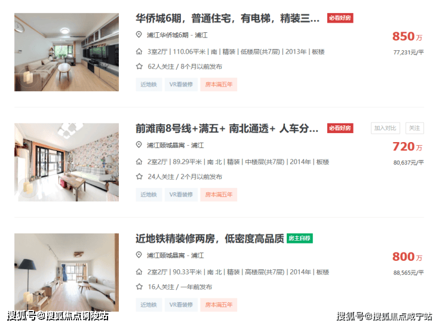Click the house icon beside 89.29平米 listing details
The image size is (442, 326).
139,162
